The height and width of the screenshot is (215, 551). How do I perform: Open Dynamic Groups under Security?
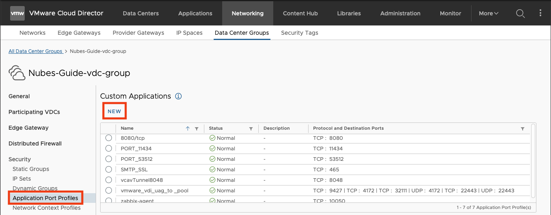pyautogui.click(x=35, y=188)
